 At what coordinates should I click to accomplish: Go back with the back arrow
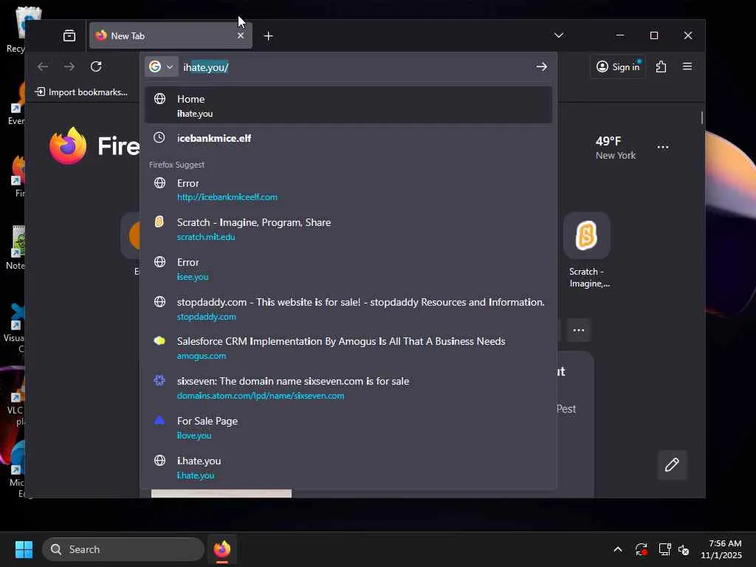[x=43, y=66]
